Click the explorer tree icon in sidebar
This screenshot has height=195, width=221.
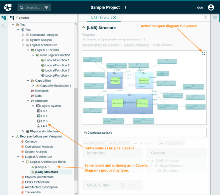point(4,18)
